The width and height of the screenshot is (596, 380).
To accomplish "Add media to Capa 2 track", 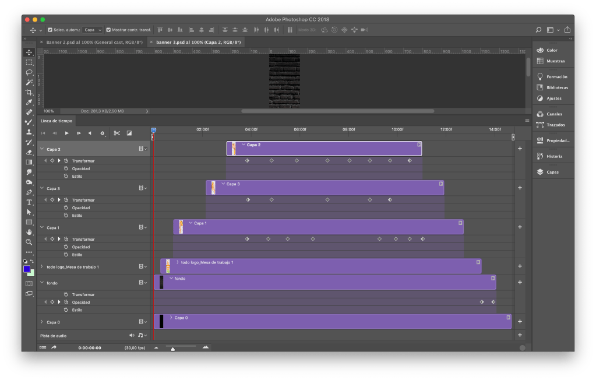I will 520,149.
